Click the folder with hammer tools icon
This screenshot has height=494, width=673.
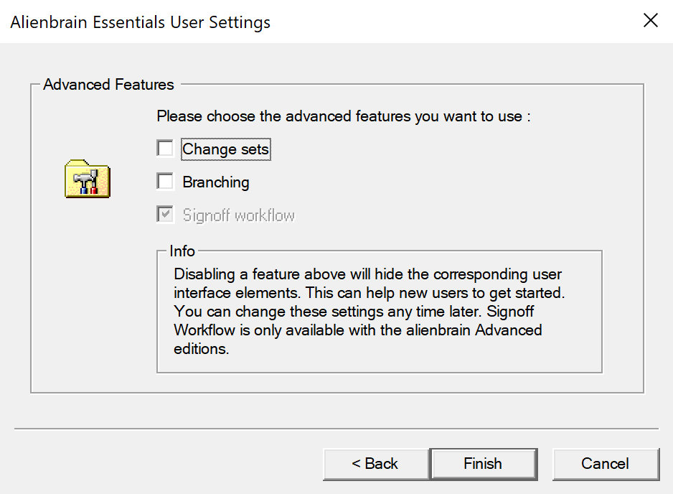pyautogui.click(x=87, y=179)
